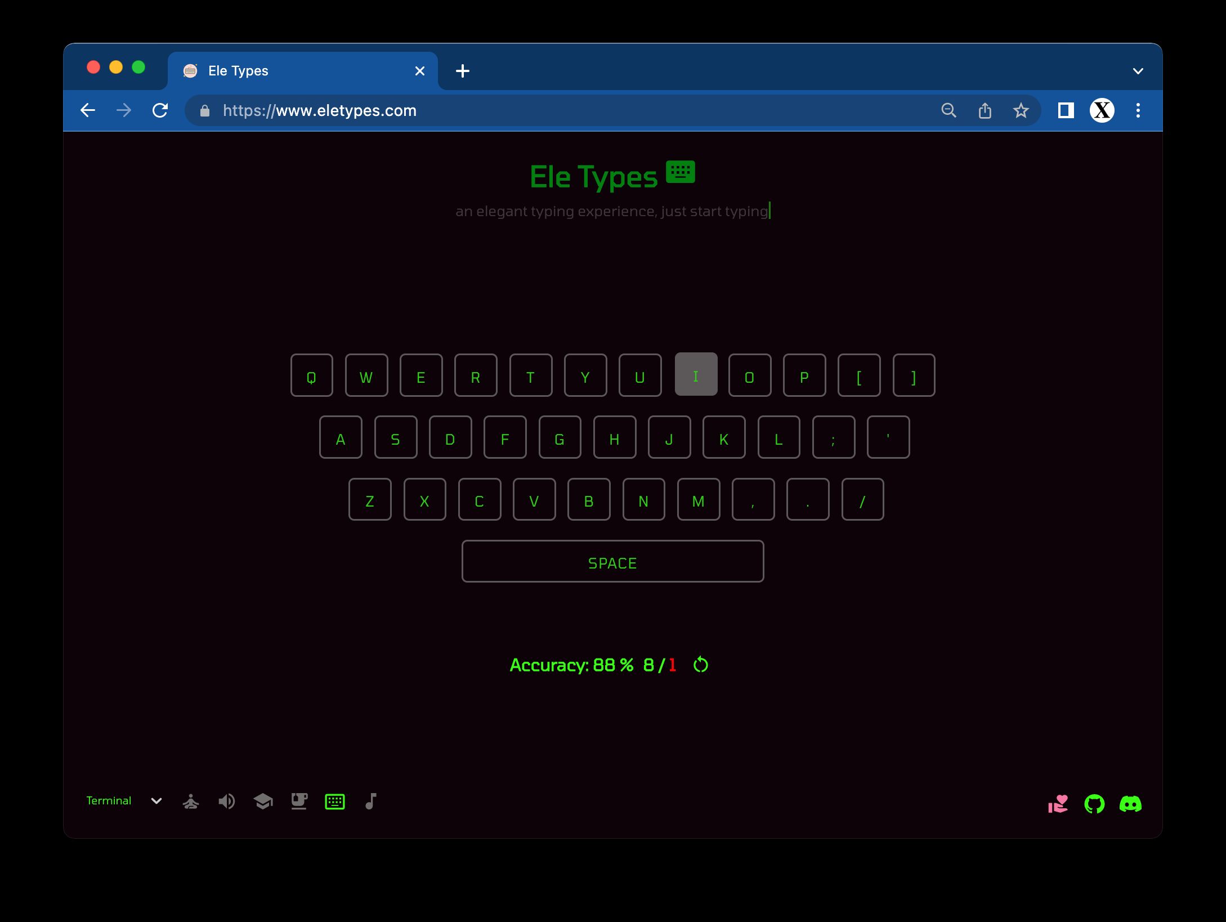Toggle the music note icon
The width and height of the screenshot is (1226, 922).
coord(370,801)
